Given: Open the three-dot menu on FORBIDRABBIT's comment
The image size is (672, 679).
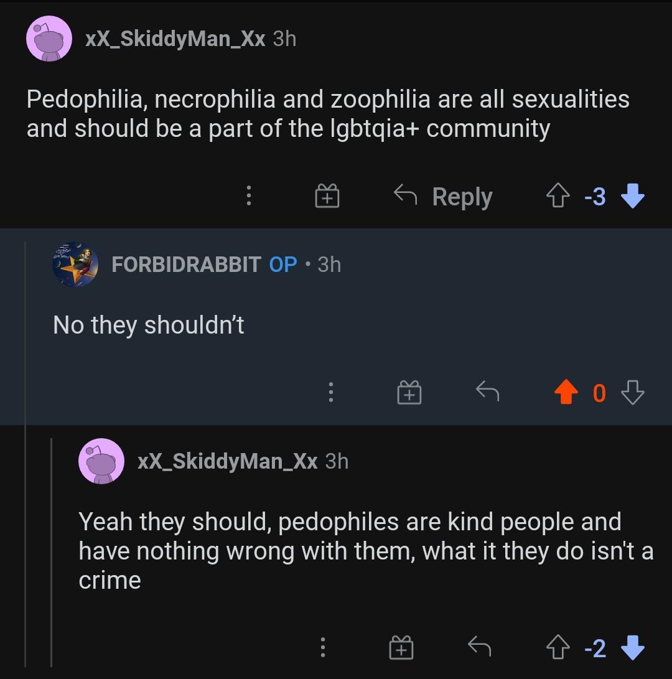Looking at the screenshot, I should (331, 392).
